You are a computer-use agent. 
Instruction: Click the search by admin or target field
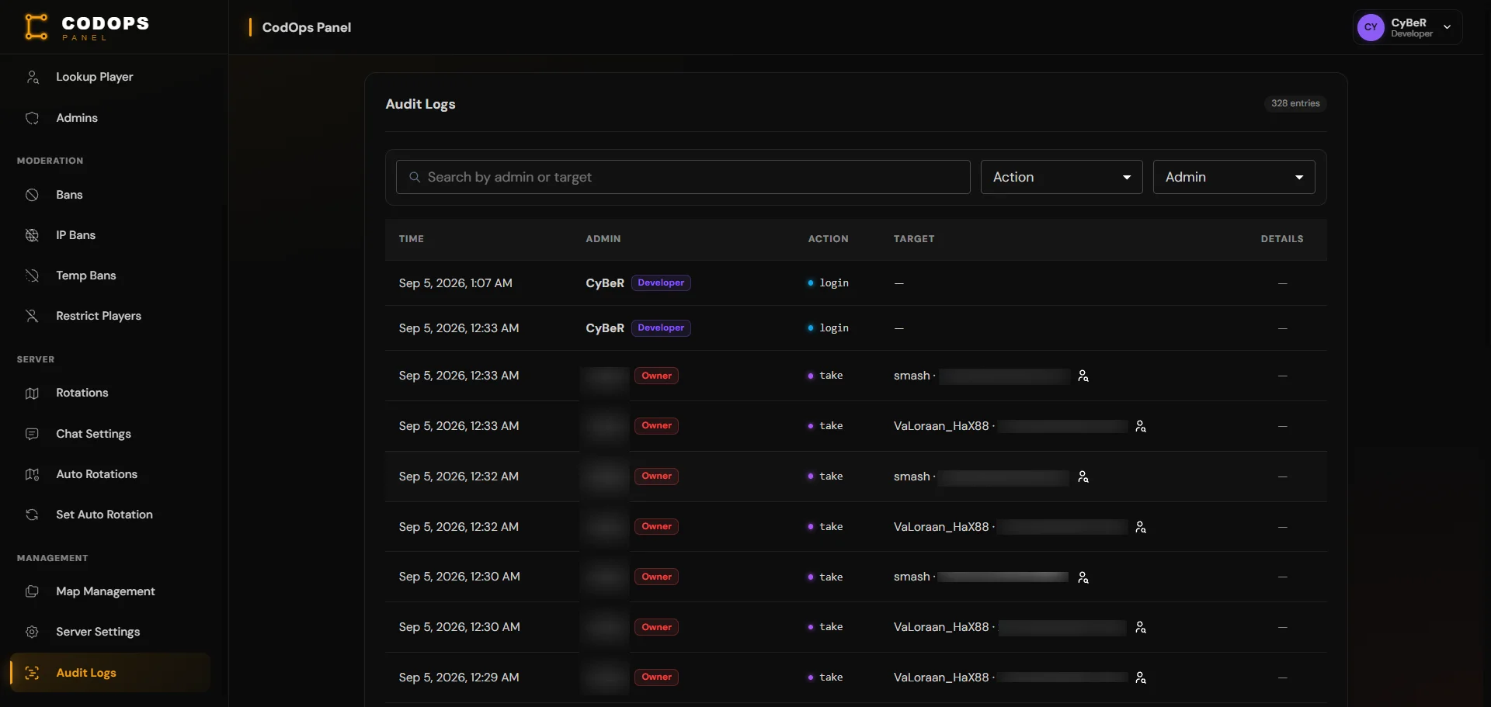click(683, 177)
